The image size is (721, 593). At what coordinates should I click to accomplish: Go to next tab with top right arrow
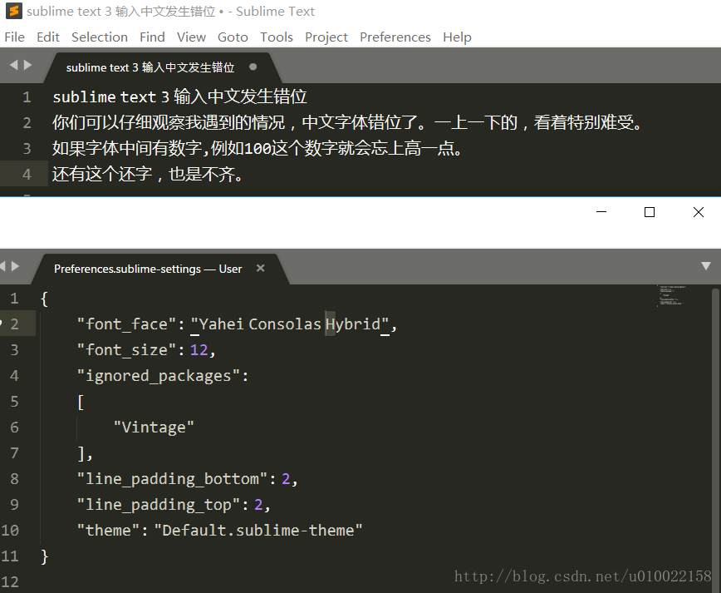coord(28,66)
